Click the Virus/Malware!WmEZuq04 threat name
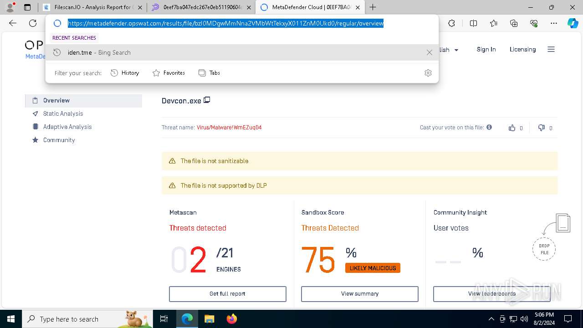The image size is (583, 328). [x=229, y=128]
